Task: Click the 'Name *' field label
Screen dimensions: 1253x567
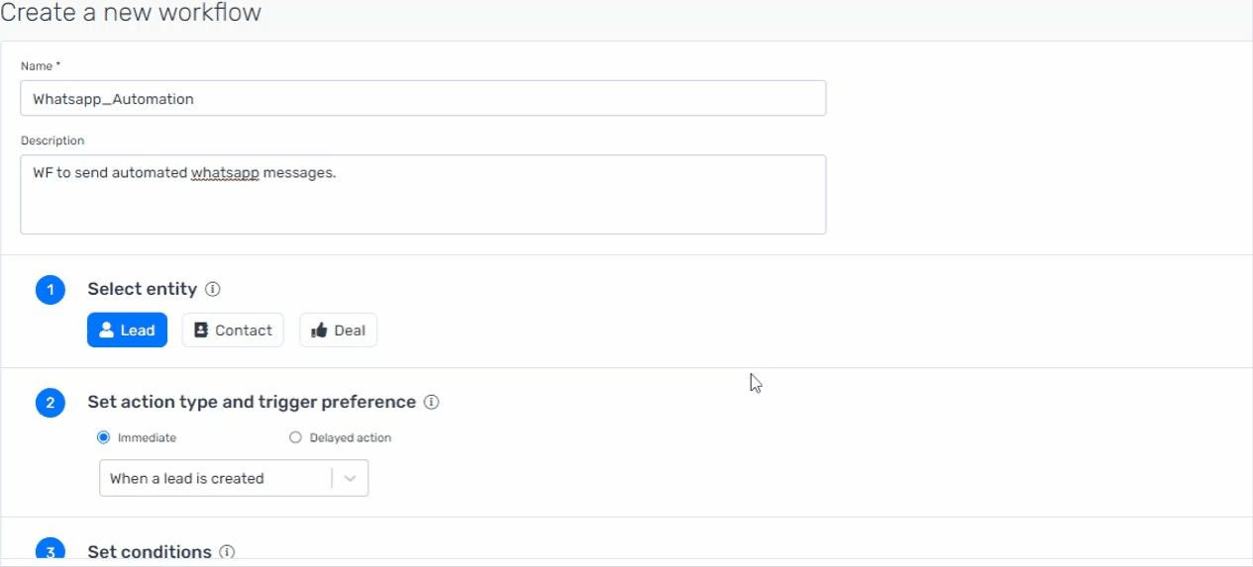Action: coord(41,66)
